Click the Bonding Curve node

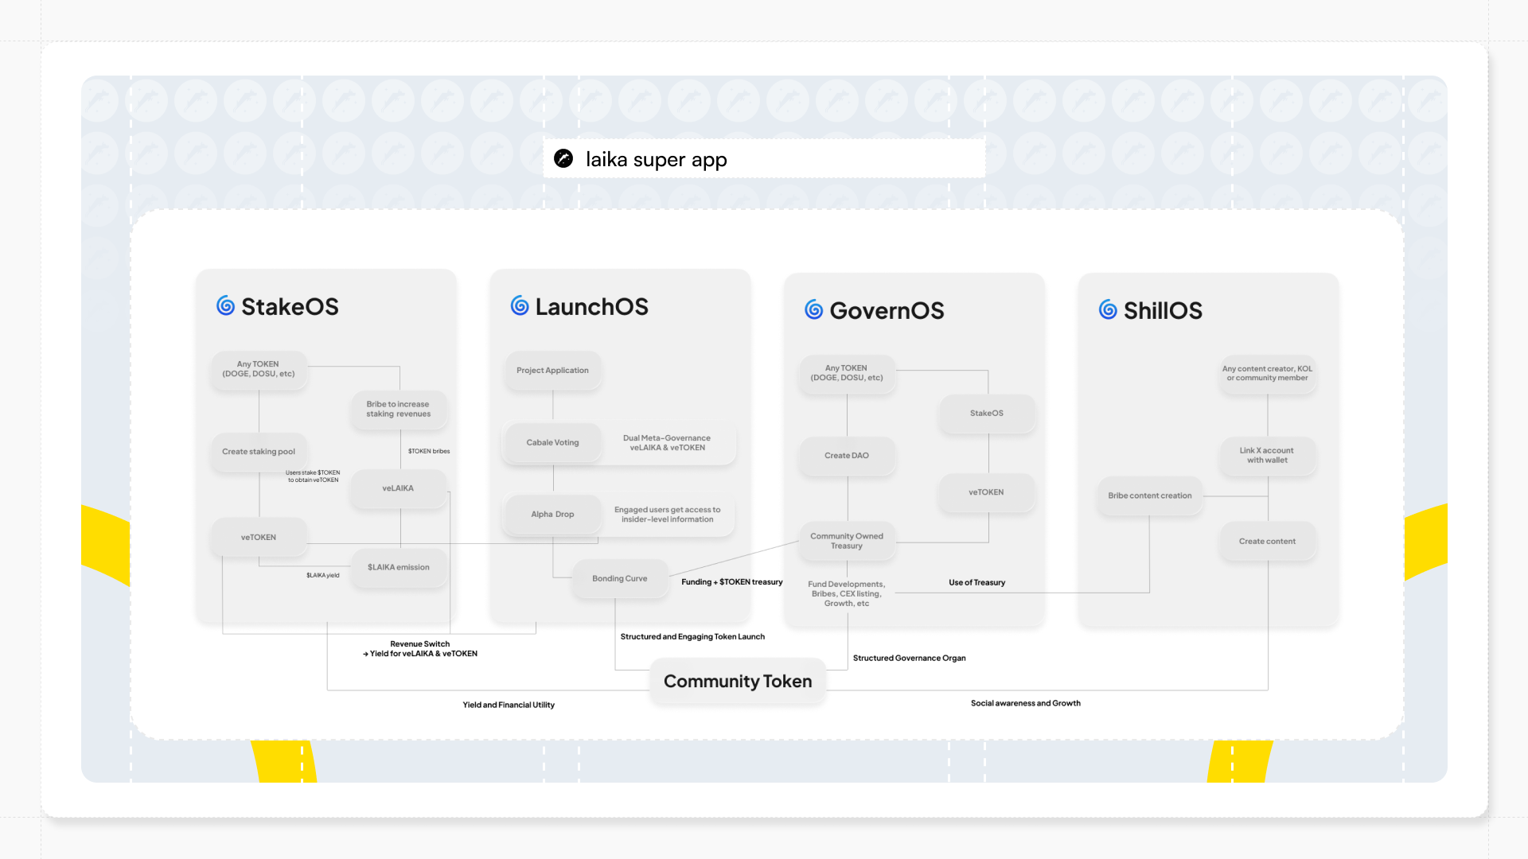(x=619, y=579)
